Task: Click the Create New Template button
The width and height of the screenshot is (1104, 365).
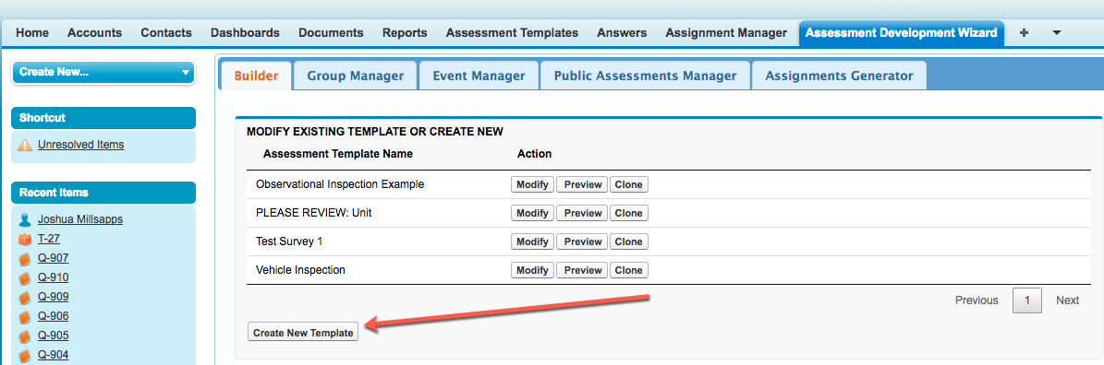Action: (303, 333)
